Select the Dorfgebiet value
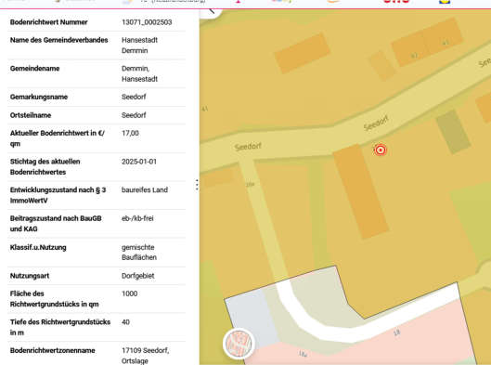Screen dimensions: 491x365 click(x=137, y=276)
